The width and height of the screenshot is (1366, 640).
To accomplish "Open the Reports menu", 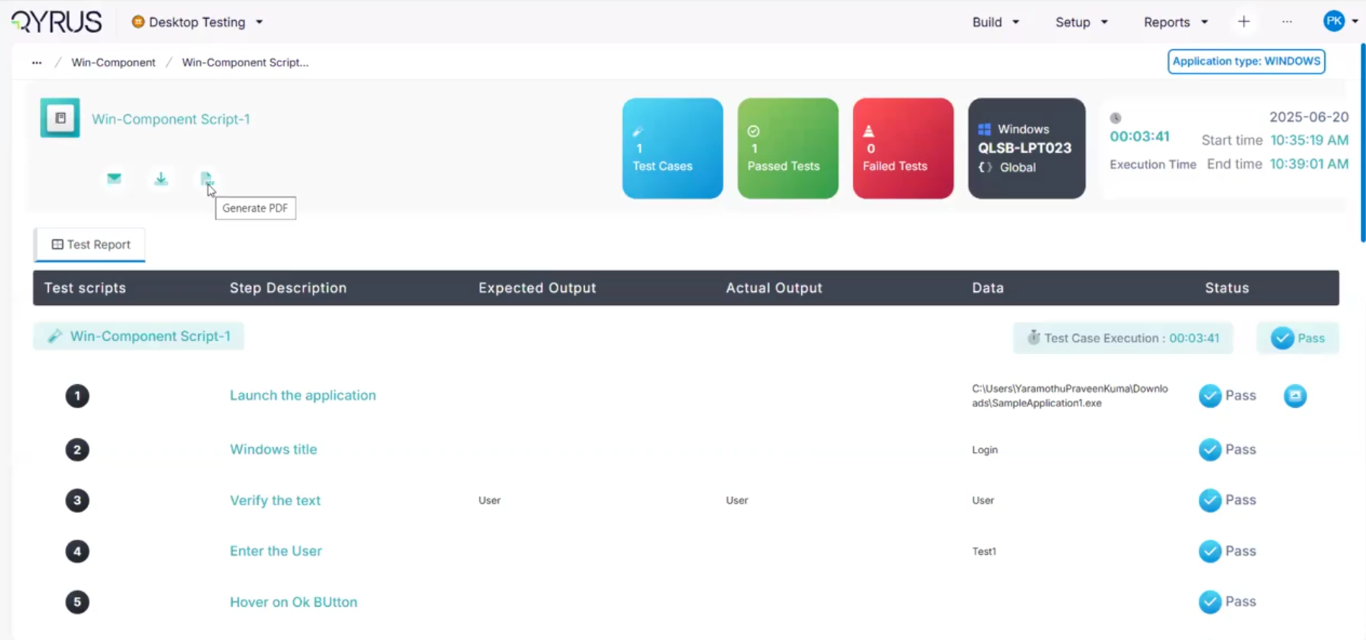I will pyautogui.click(x=1175, y=22).
